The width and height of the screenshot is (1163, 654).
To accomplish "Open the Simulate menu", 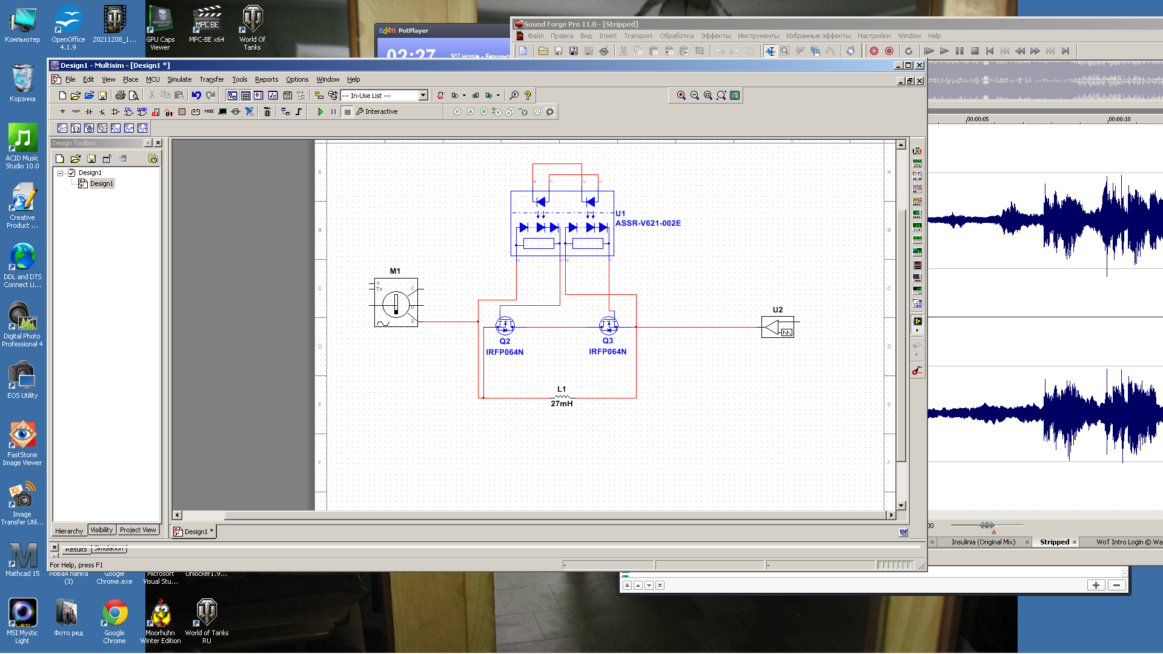I will coord(179,79).
